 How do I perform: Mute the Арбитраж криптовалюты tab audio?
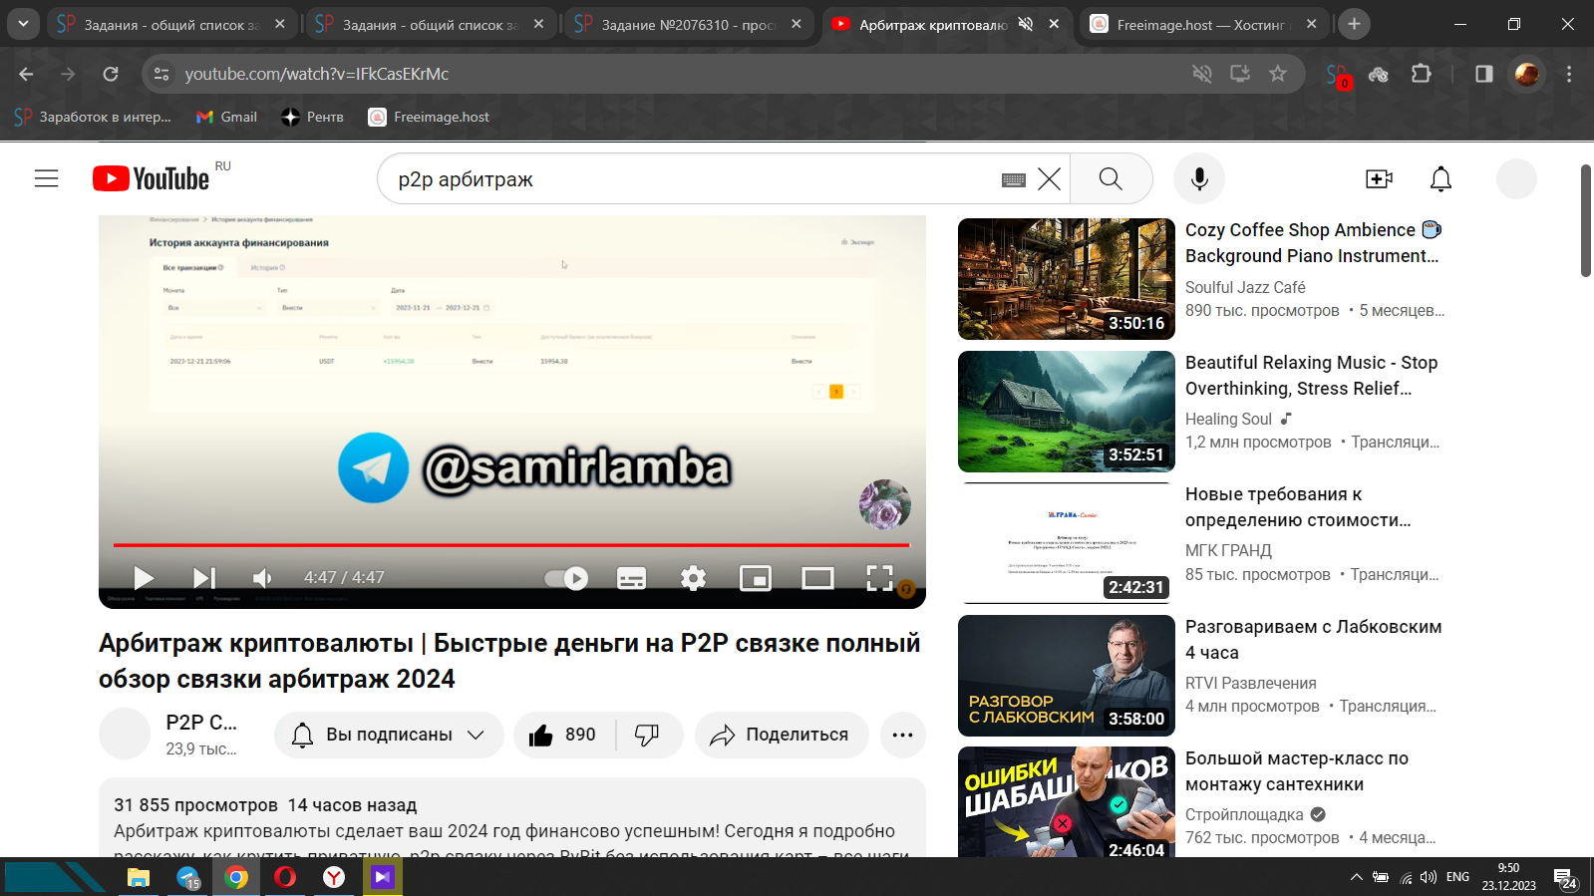(1025, 24)
